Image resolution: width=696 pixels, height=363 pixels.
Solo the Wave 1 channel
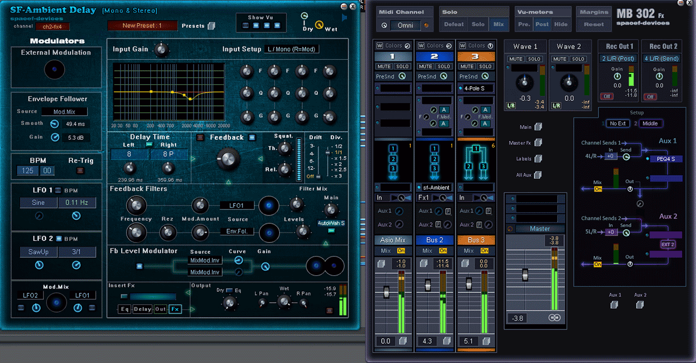coord(534,59)
